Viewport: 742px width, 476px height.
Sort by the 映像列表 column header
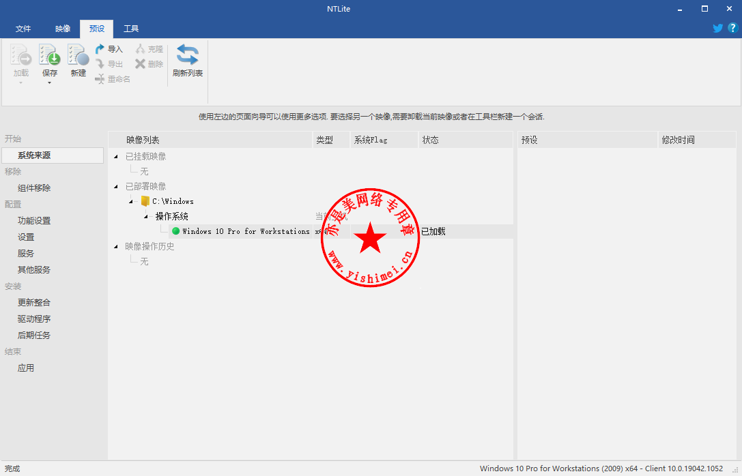(210, 140)
